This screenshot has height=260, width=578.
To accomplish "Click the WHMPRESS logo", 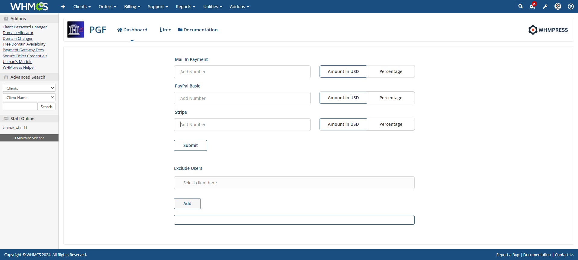I will pyautogui.click(x=548, y=30).
